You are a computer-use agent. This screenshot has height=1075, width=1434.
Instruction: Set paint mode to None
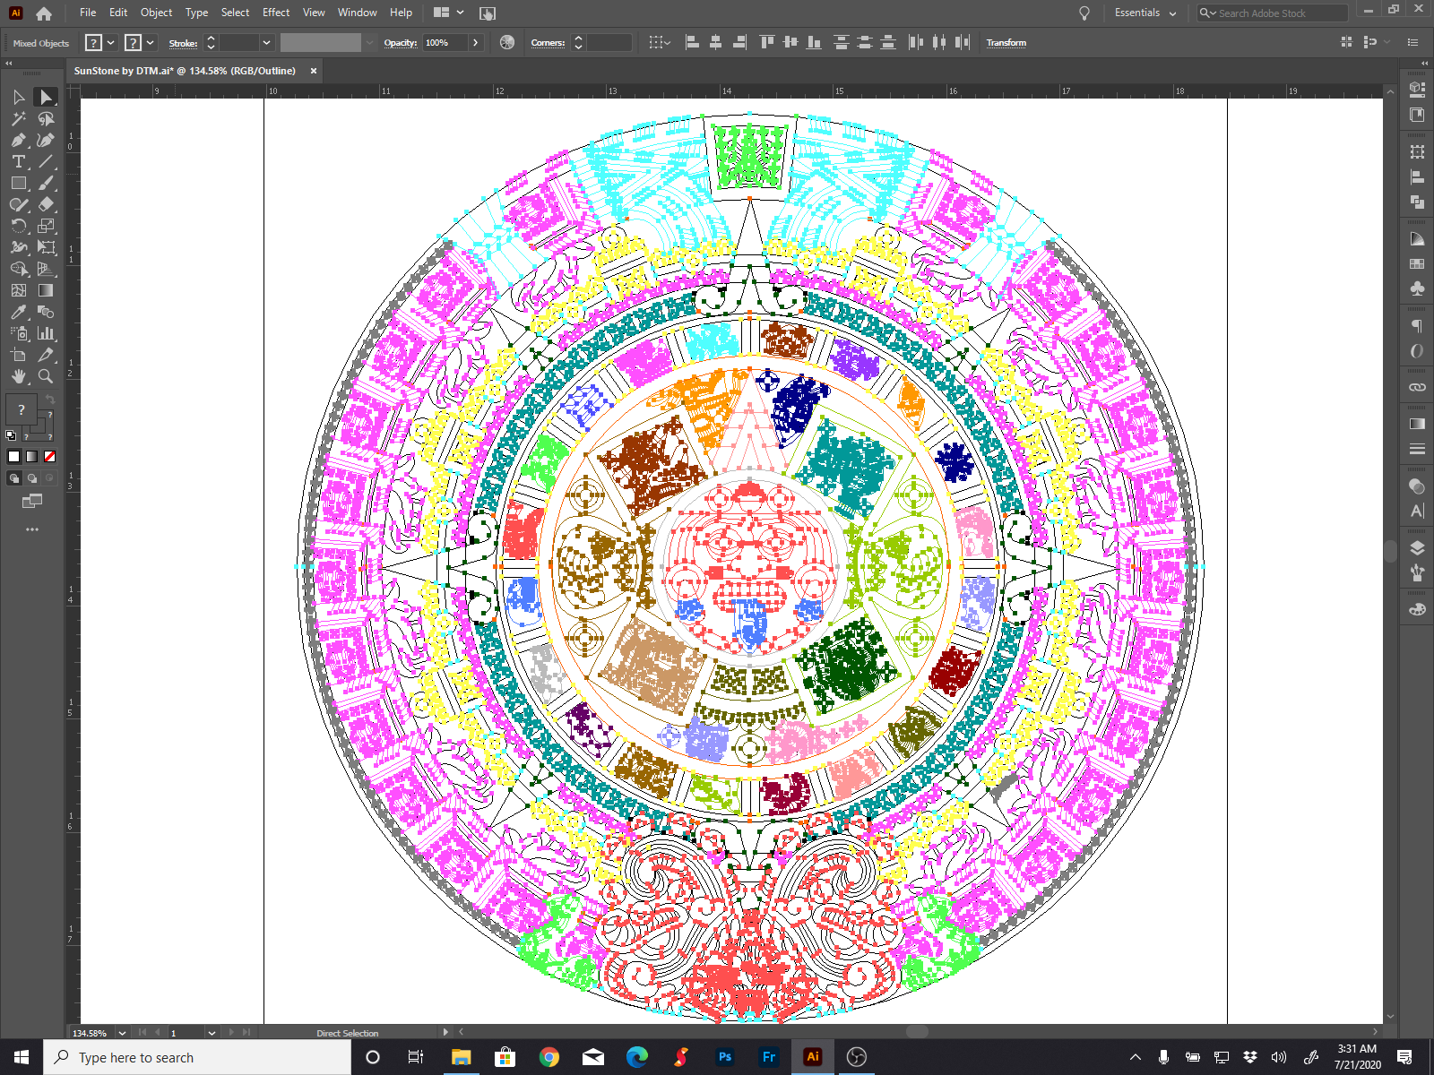coord(50,456)
